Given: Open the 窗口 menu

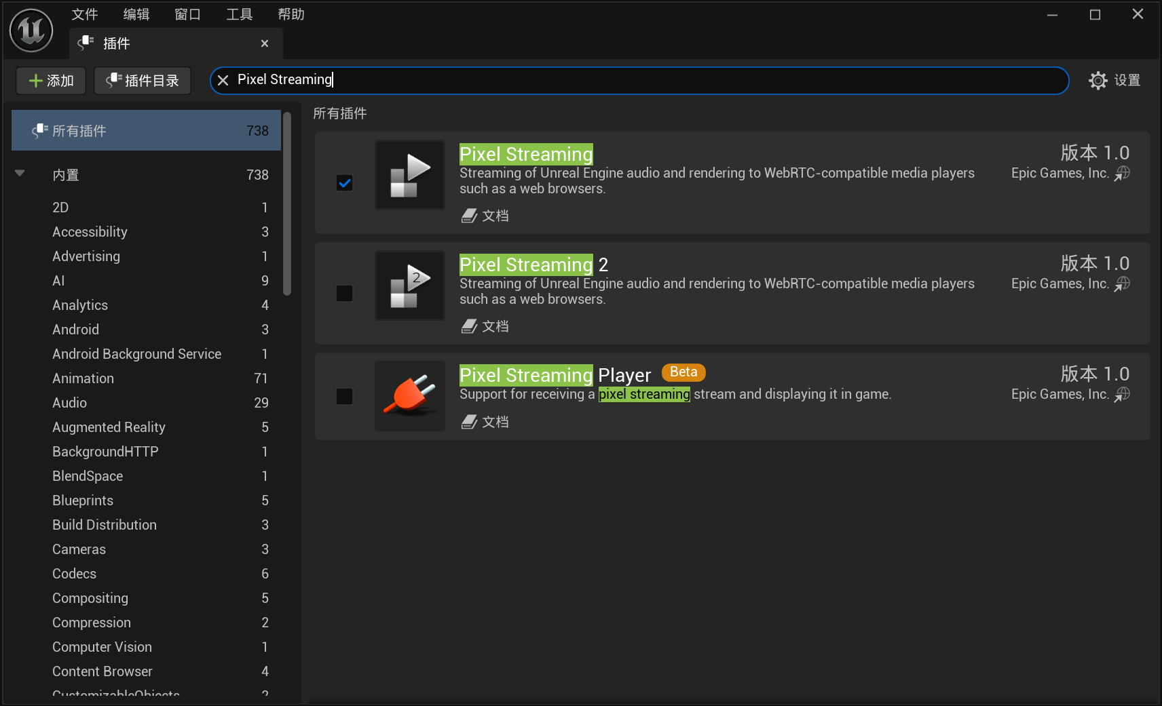Looking at the screenshot, I should [x=188, y=14].
